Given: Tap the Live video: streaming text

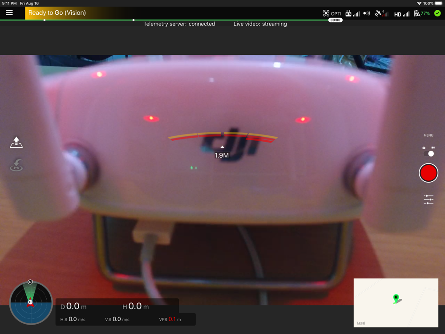Looking at the screenshot, I should [260, 24].
